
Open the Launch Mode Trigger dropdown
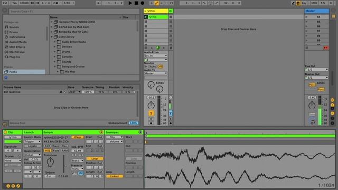(32, 141)
